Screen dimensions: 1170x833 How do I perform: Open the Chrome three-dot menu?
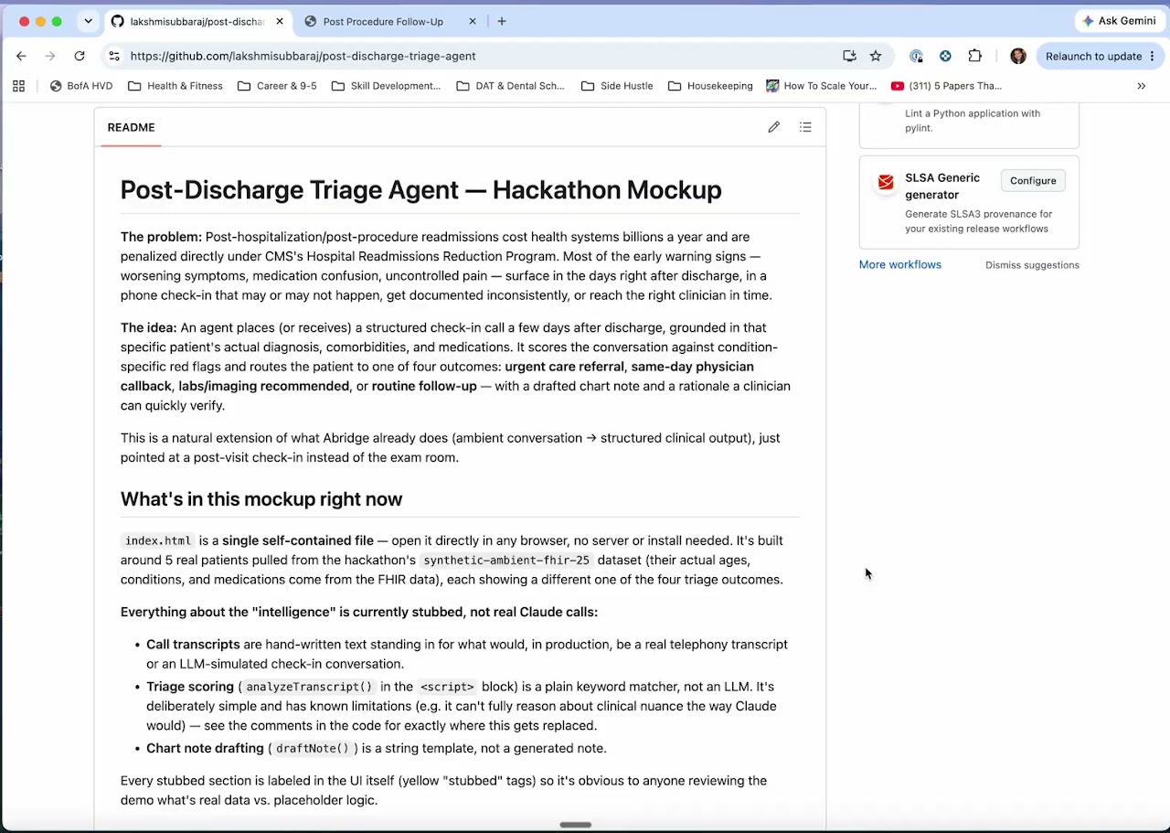pyautogui.click(x=1154, y=56)
